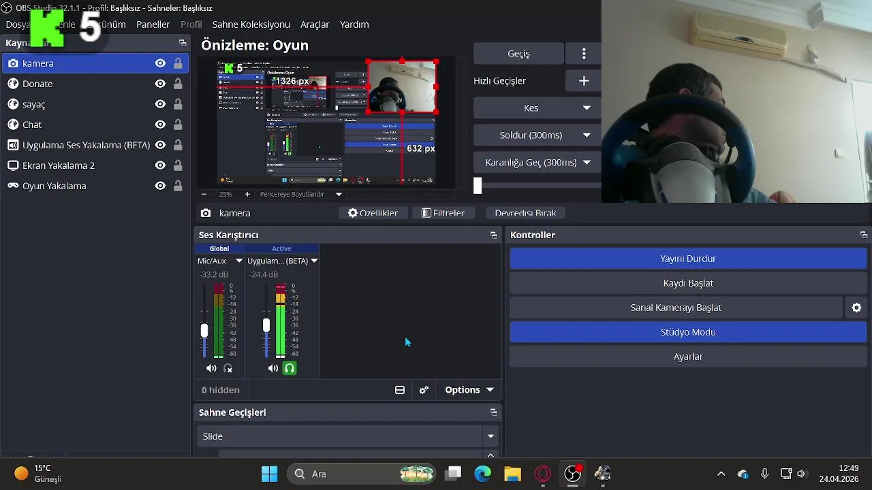Adjust Uygulama (BETA) volume fader
The width and height of the screenshot is (872, 490).
pyautogui.click(x=266, y=325)
